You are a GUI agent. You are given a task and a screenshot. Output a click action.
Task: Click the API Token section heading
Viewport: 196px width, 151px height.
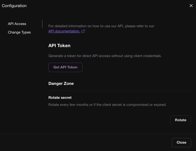coord(59,45)
